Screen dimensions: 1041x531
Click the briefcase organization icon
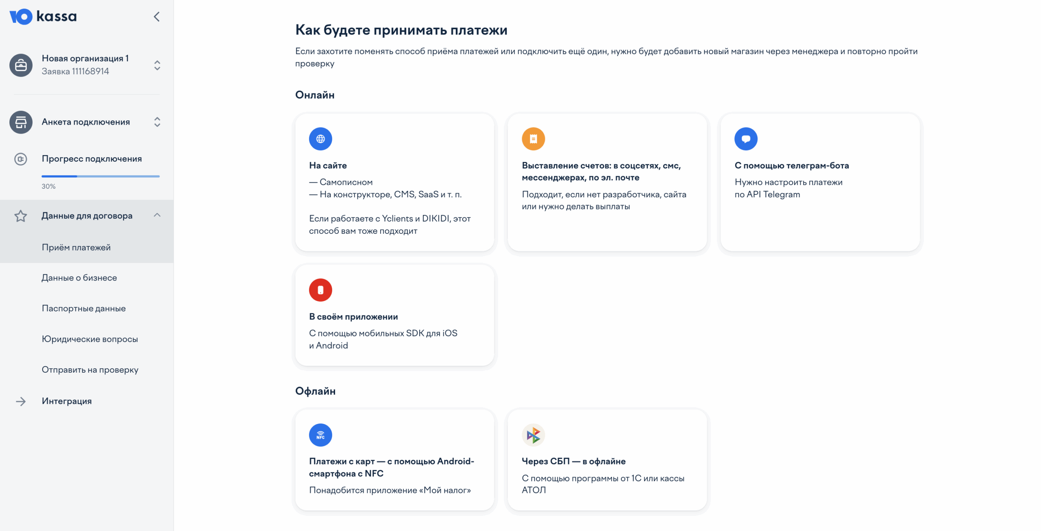click(x=21, y=65)
